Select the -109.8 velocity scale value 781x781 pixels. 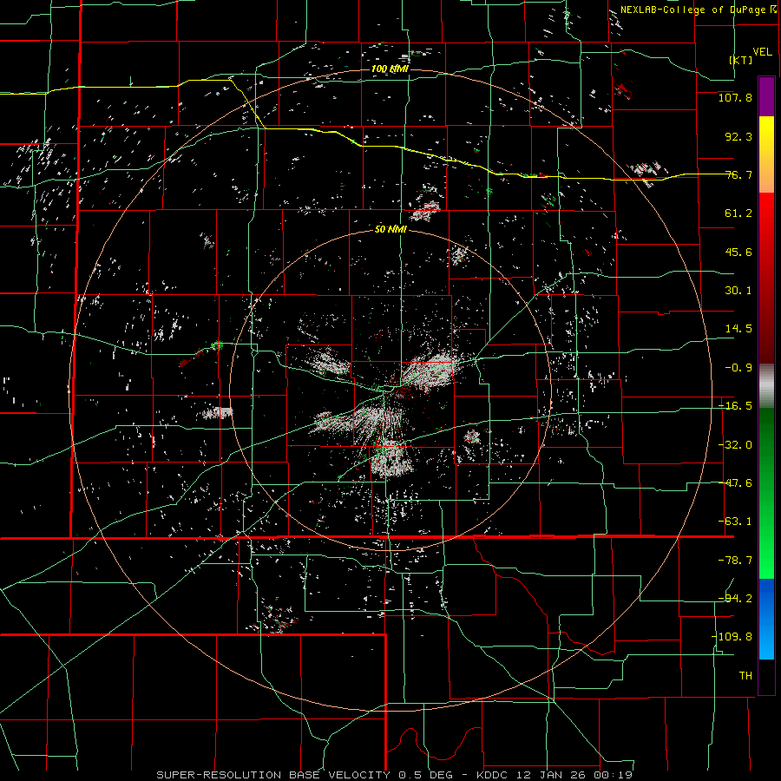pos(732,637)
